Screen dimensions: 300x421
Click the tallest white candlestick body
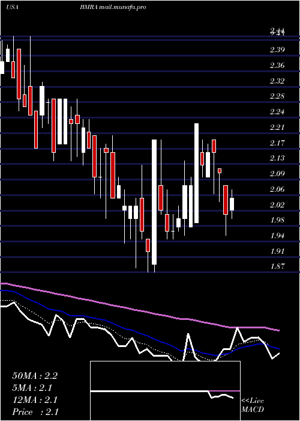pyautogui.click(x=154, y=202)
